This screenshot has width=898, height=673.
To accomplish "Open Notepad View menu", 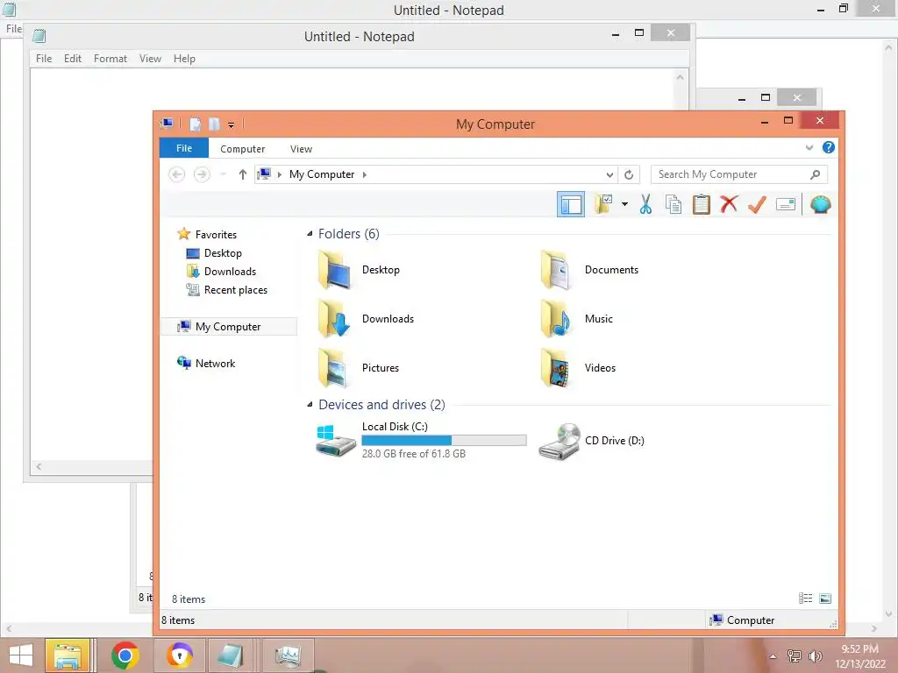I will 150,59.
